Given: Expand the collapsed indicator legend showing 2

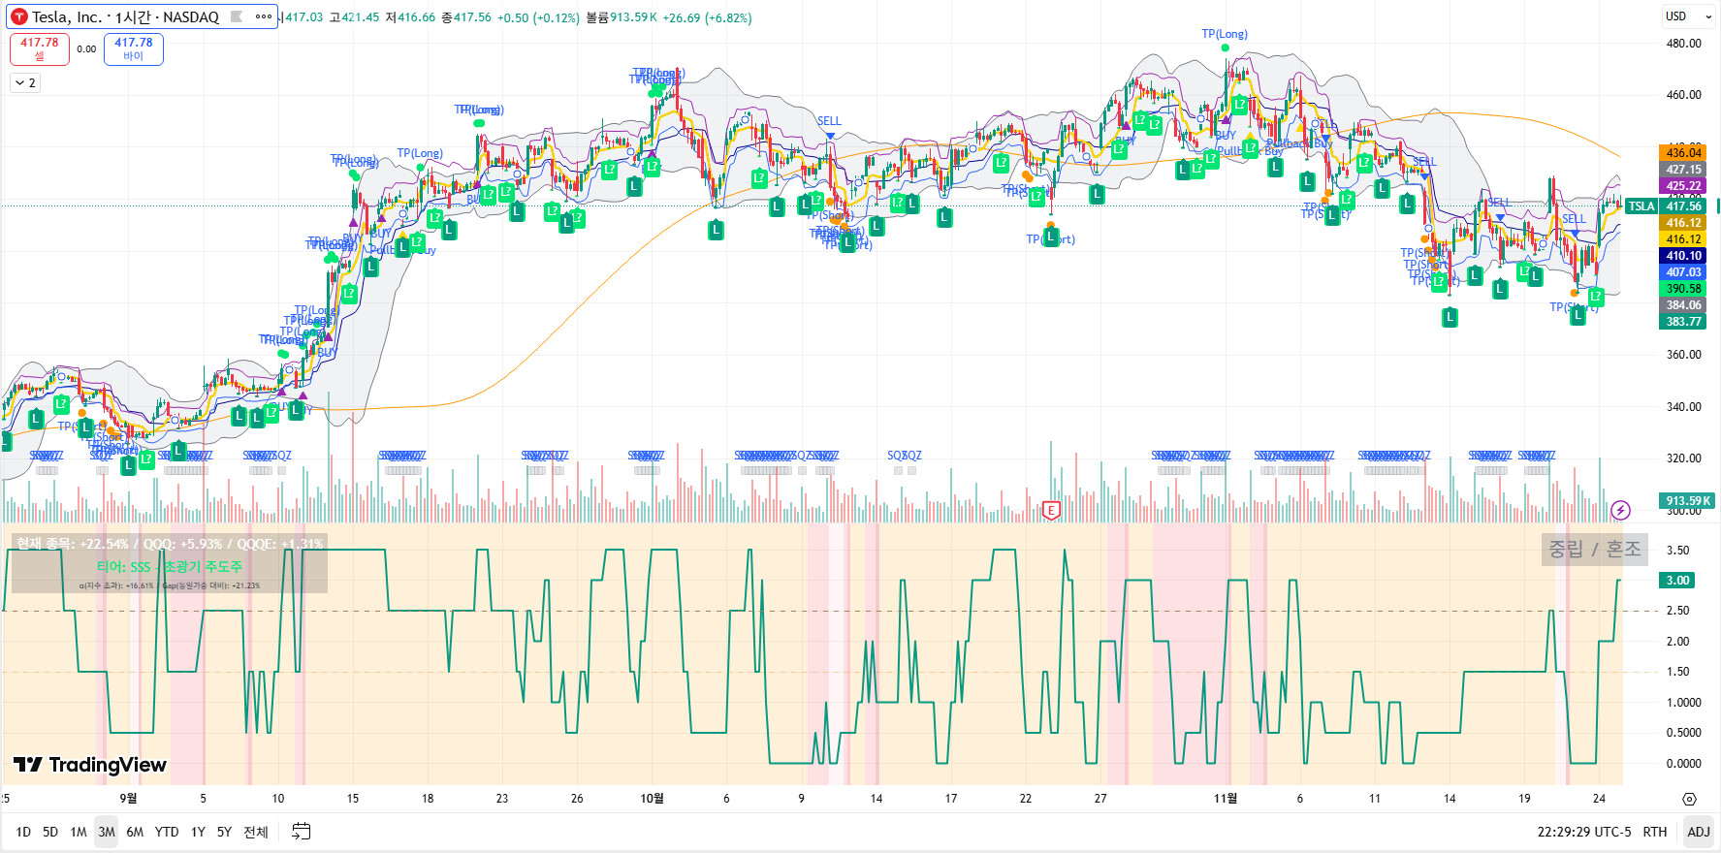Looking at the screenshot, I should (25, 83).
